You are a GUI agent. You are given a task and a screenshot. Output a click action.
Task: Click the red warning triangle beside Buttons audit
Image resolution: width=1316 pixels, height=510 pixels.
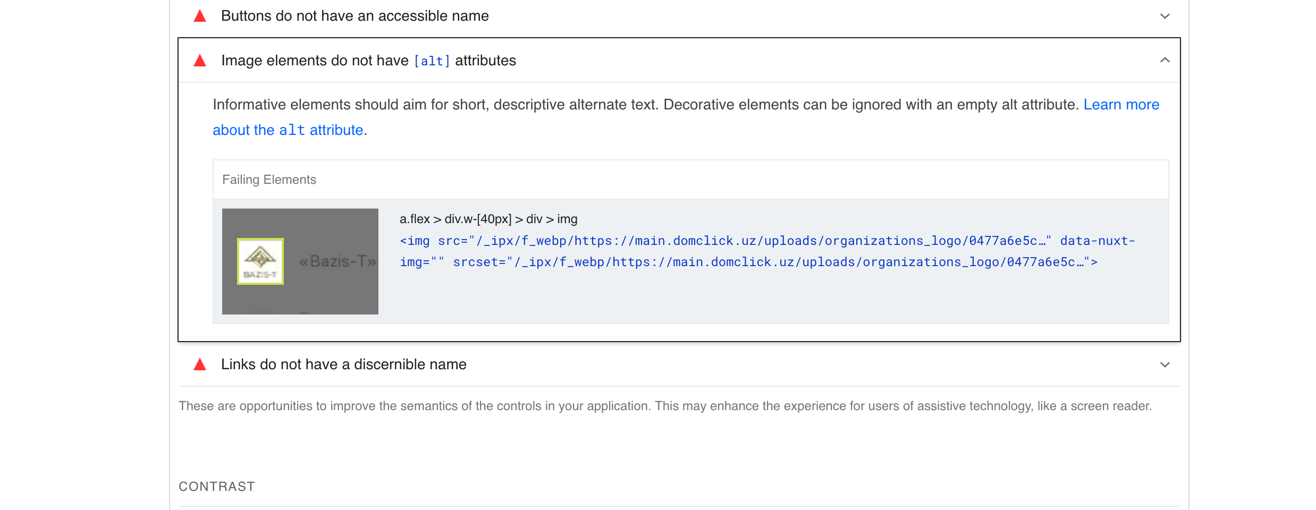coord(200,16)
